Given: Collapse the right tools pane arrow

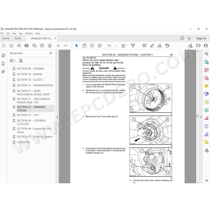Looking at the screenshot, I should [x=201, y=117].
